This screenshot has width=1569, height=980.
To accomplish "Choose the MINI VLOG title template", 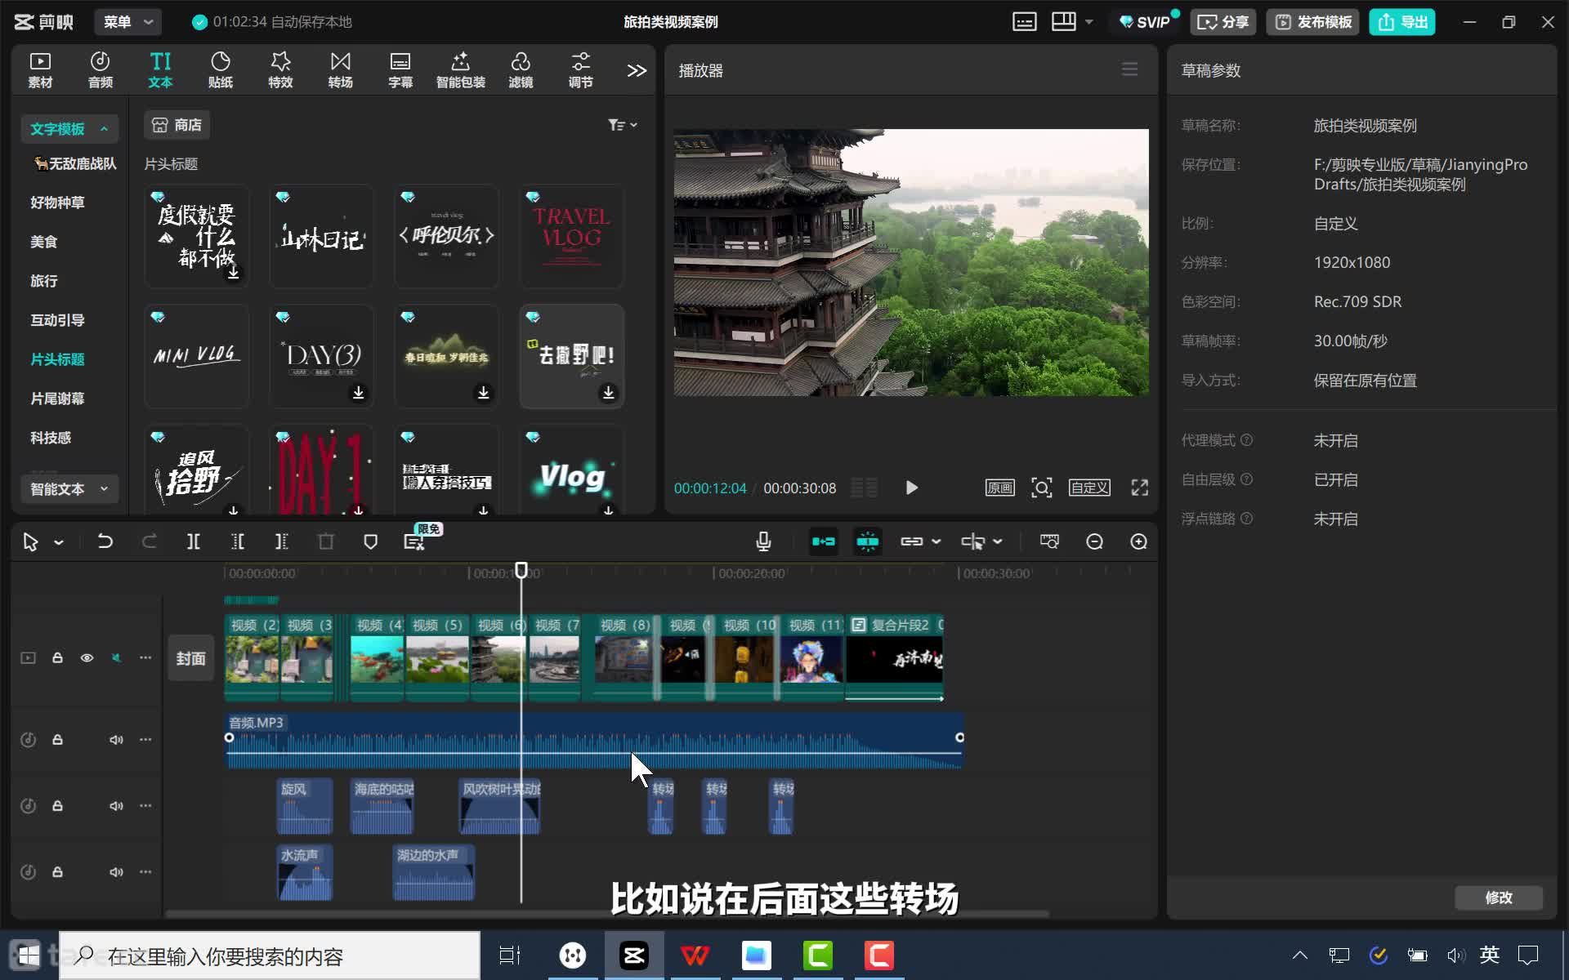I will click(196, 356).
